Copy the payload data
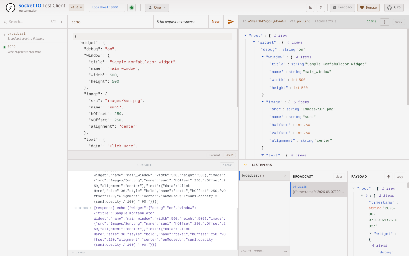The height and width of the screenshot is (256, 409). pyautogui.click(x=400, y=176)
